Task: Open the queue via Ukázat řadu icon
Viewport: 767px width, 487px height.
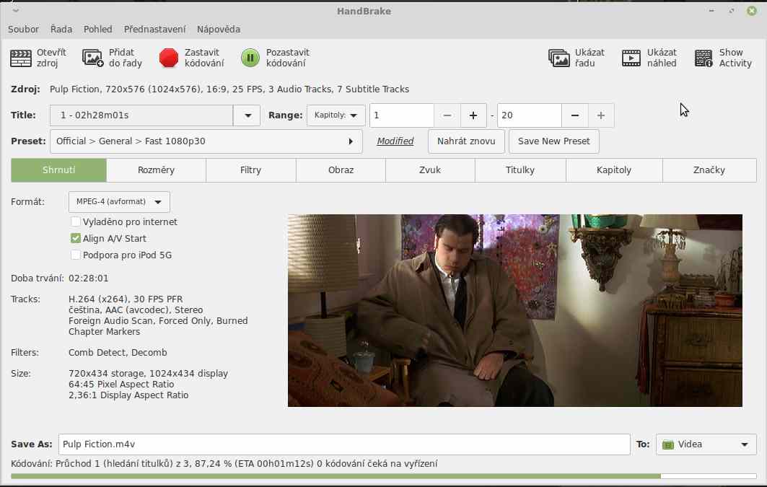Action: point(559,58)
